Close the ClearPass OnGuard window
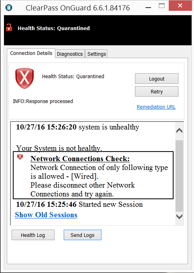 (180, 6)
